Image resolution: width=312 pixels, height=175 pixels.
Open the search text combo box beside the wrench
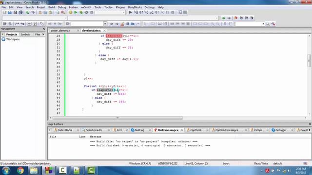250,24
